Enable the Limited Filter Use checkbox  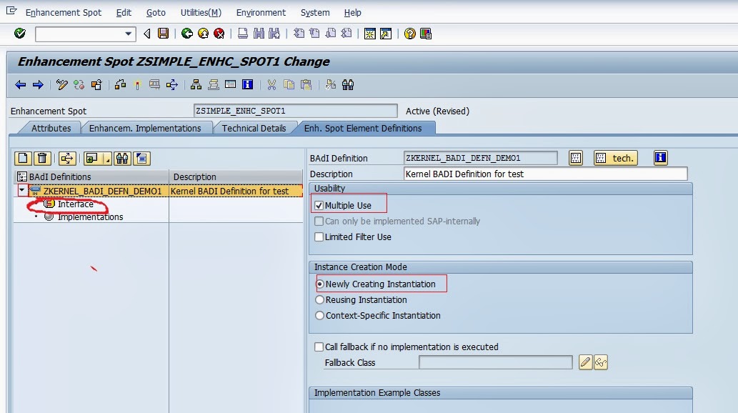(319, 237)
